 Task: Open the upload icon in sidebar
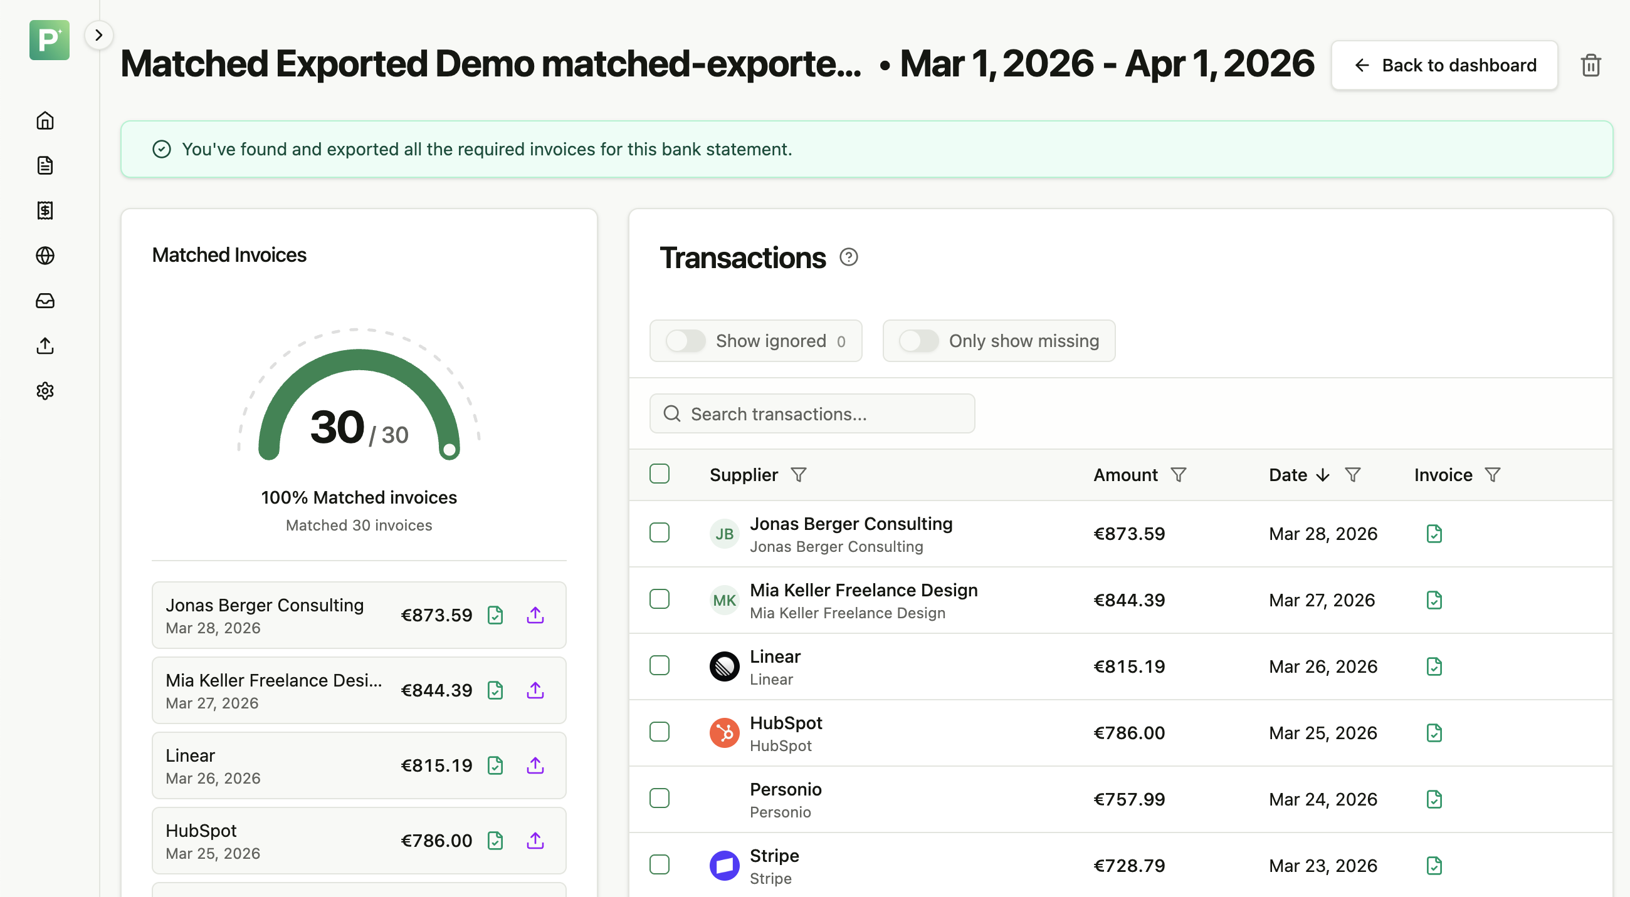45,346
